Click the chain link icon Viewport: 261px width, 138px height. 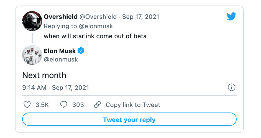point(97,105)
